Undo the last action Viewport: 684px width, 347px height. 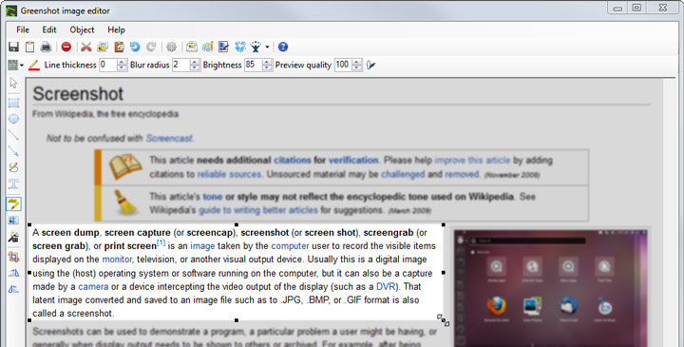point(135,47)
